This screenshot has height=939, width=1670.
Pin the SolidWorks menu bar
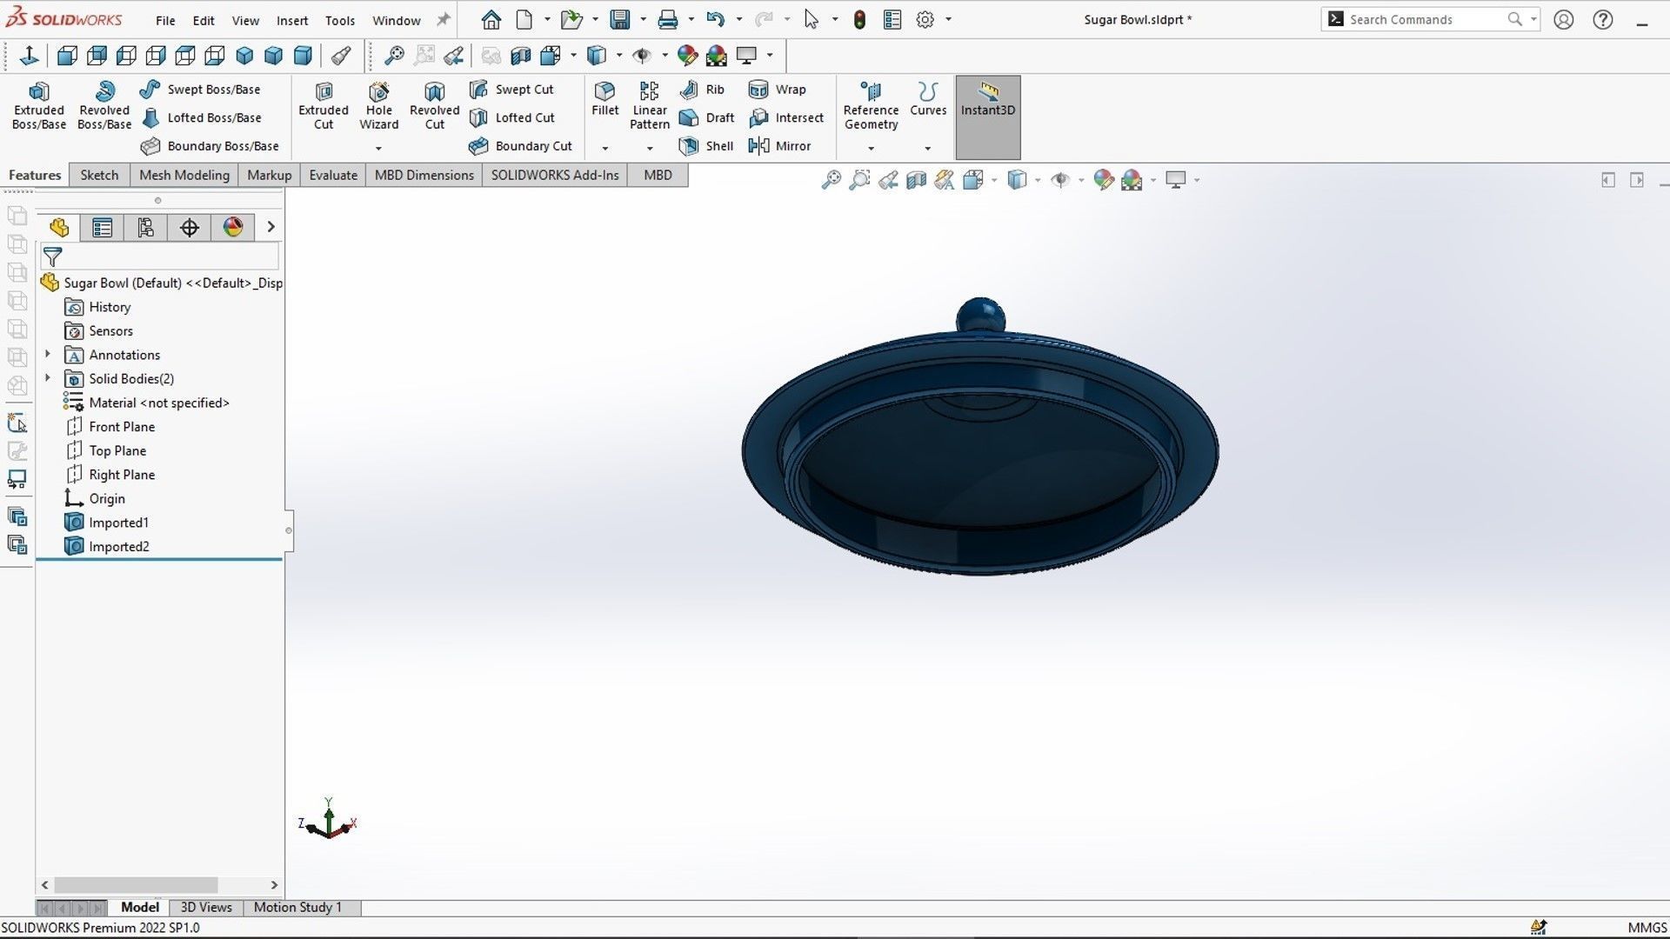tap(444, 20)
